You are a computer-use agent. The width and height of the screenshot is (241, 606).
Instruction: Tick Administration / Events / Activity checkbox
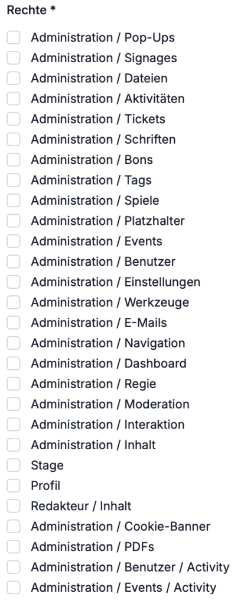coord(14,588)
